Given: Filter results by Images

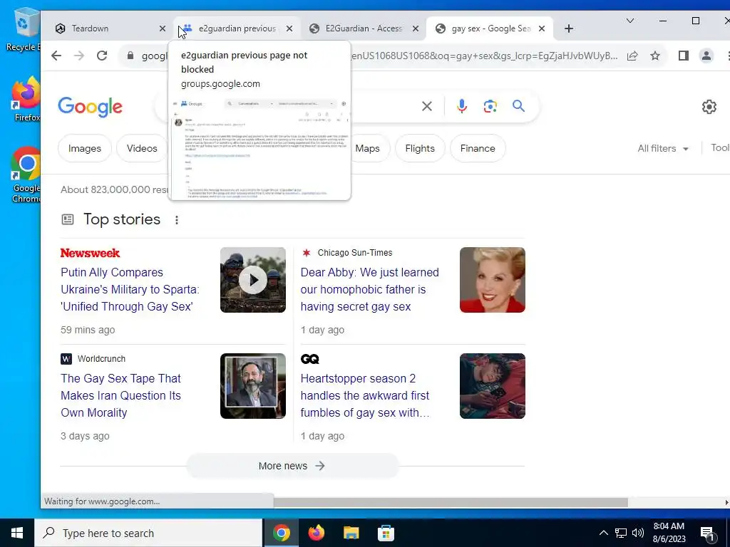Looking at the screenshot, I should pos(85,148).
